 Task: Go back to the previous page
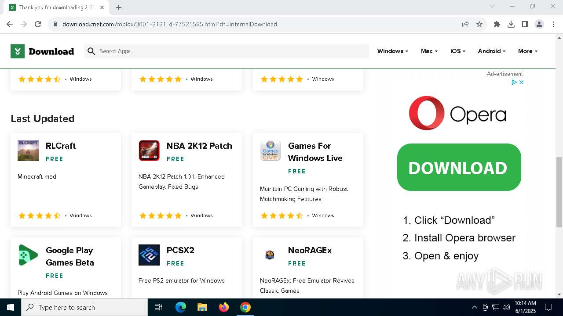(x=10, y=24)
